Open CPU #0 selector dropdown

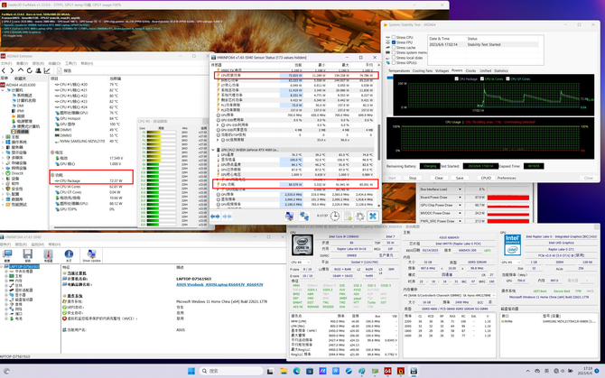[x=300, y=262]
